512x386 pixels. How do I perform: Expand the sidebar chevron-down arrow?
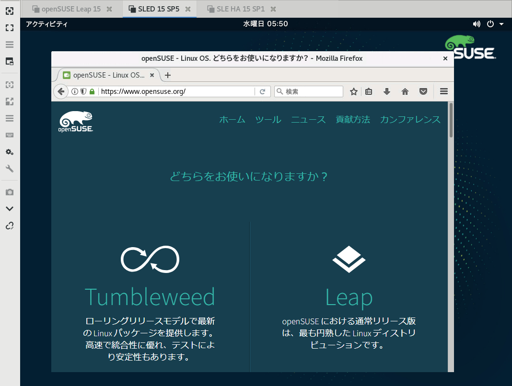tap(10, 209)
